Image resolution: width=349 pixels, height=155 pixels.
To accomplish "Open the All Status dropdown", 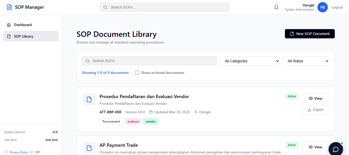I will (306, 61).
